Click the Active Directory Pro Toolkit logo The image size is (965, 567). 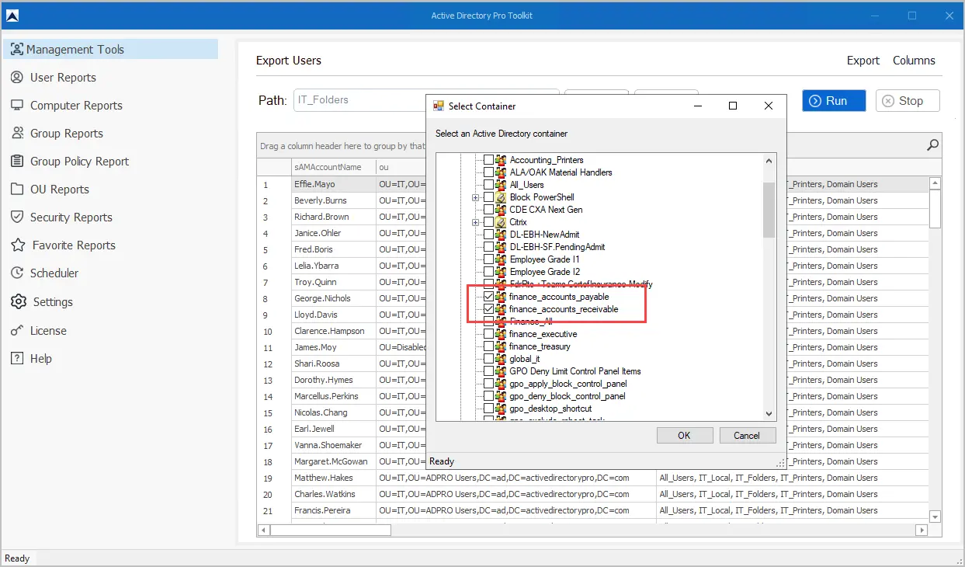pos(12,16)
